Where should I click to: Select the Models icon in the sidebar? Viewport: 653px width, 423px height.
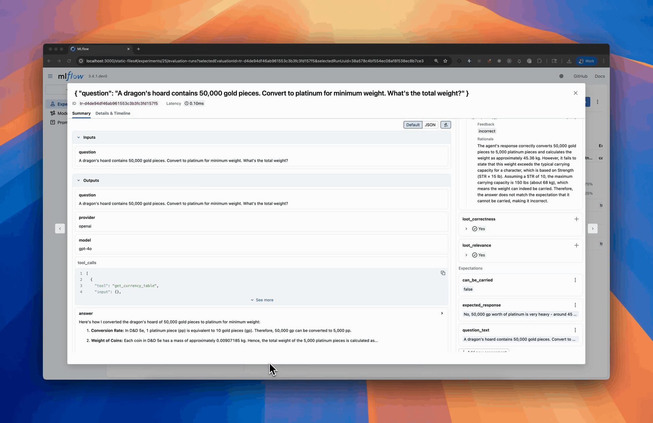click(53, 113)
